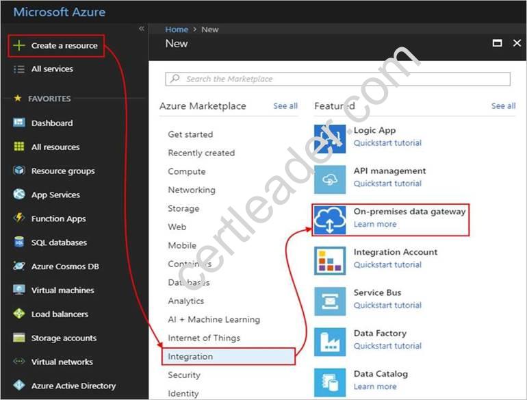Click the Logic App title text

click(374, 130)
